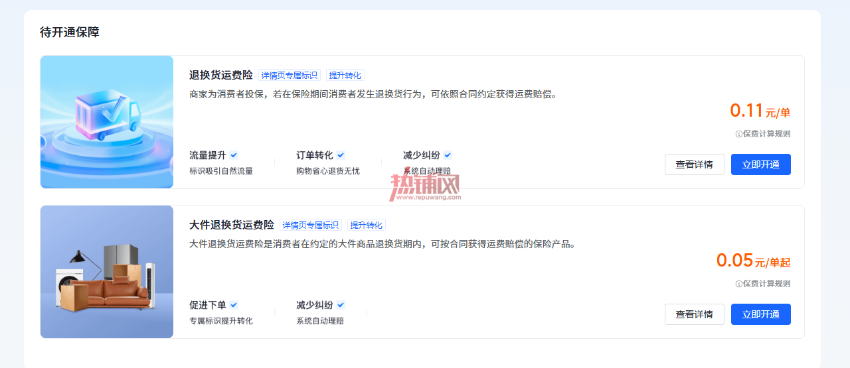
Task: Click the info icon by 保费计算规则 under 0.05元
Action: click(x=738, y=284)
